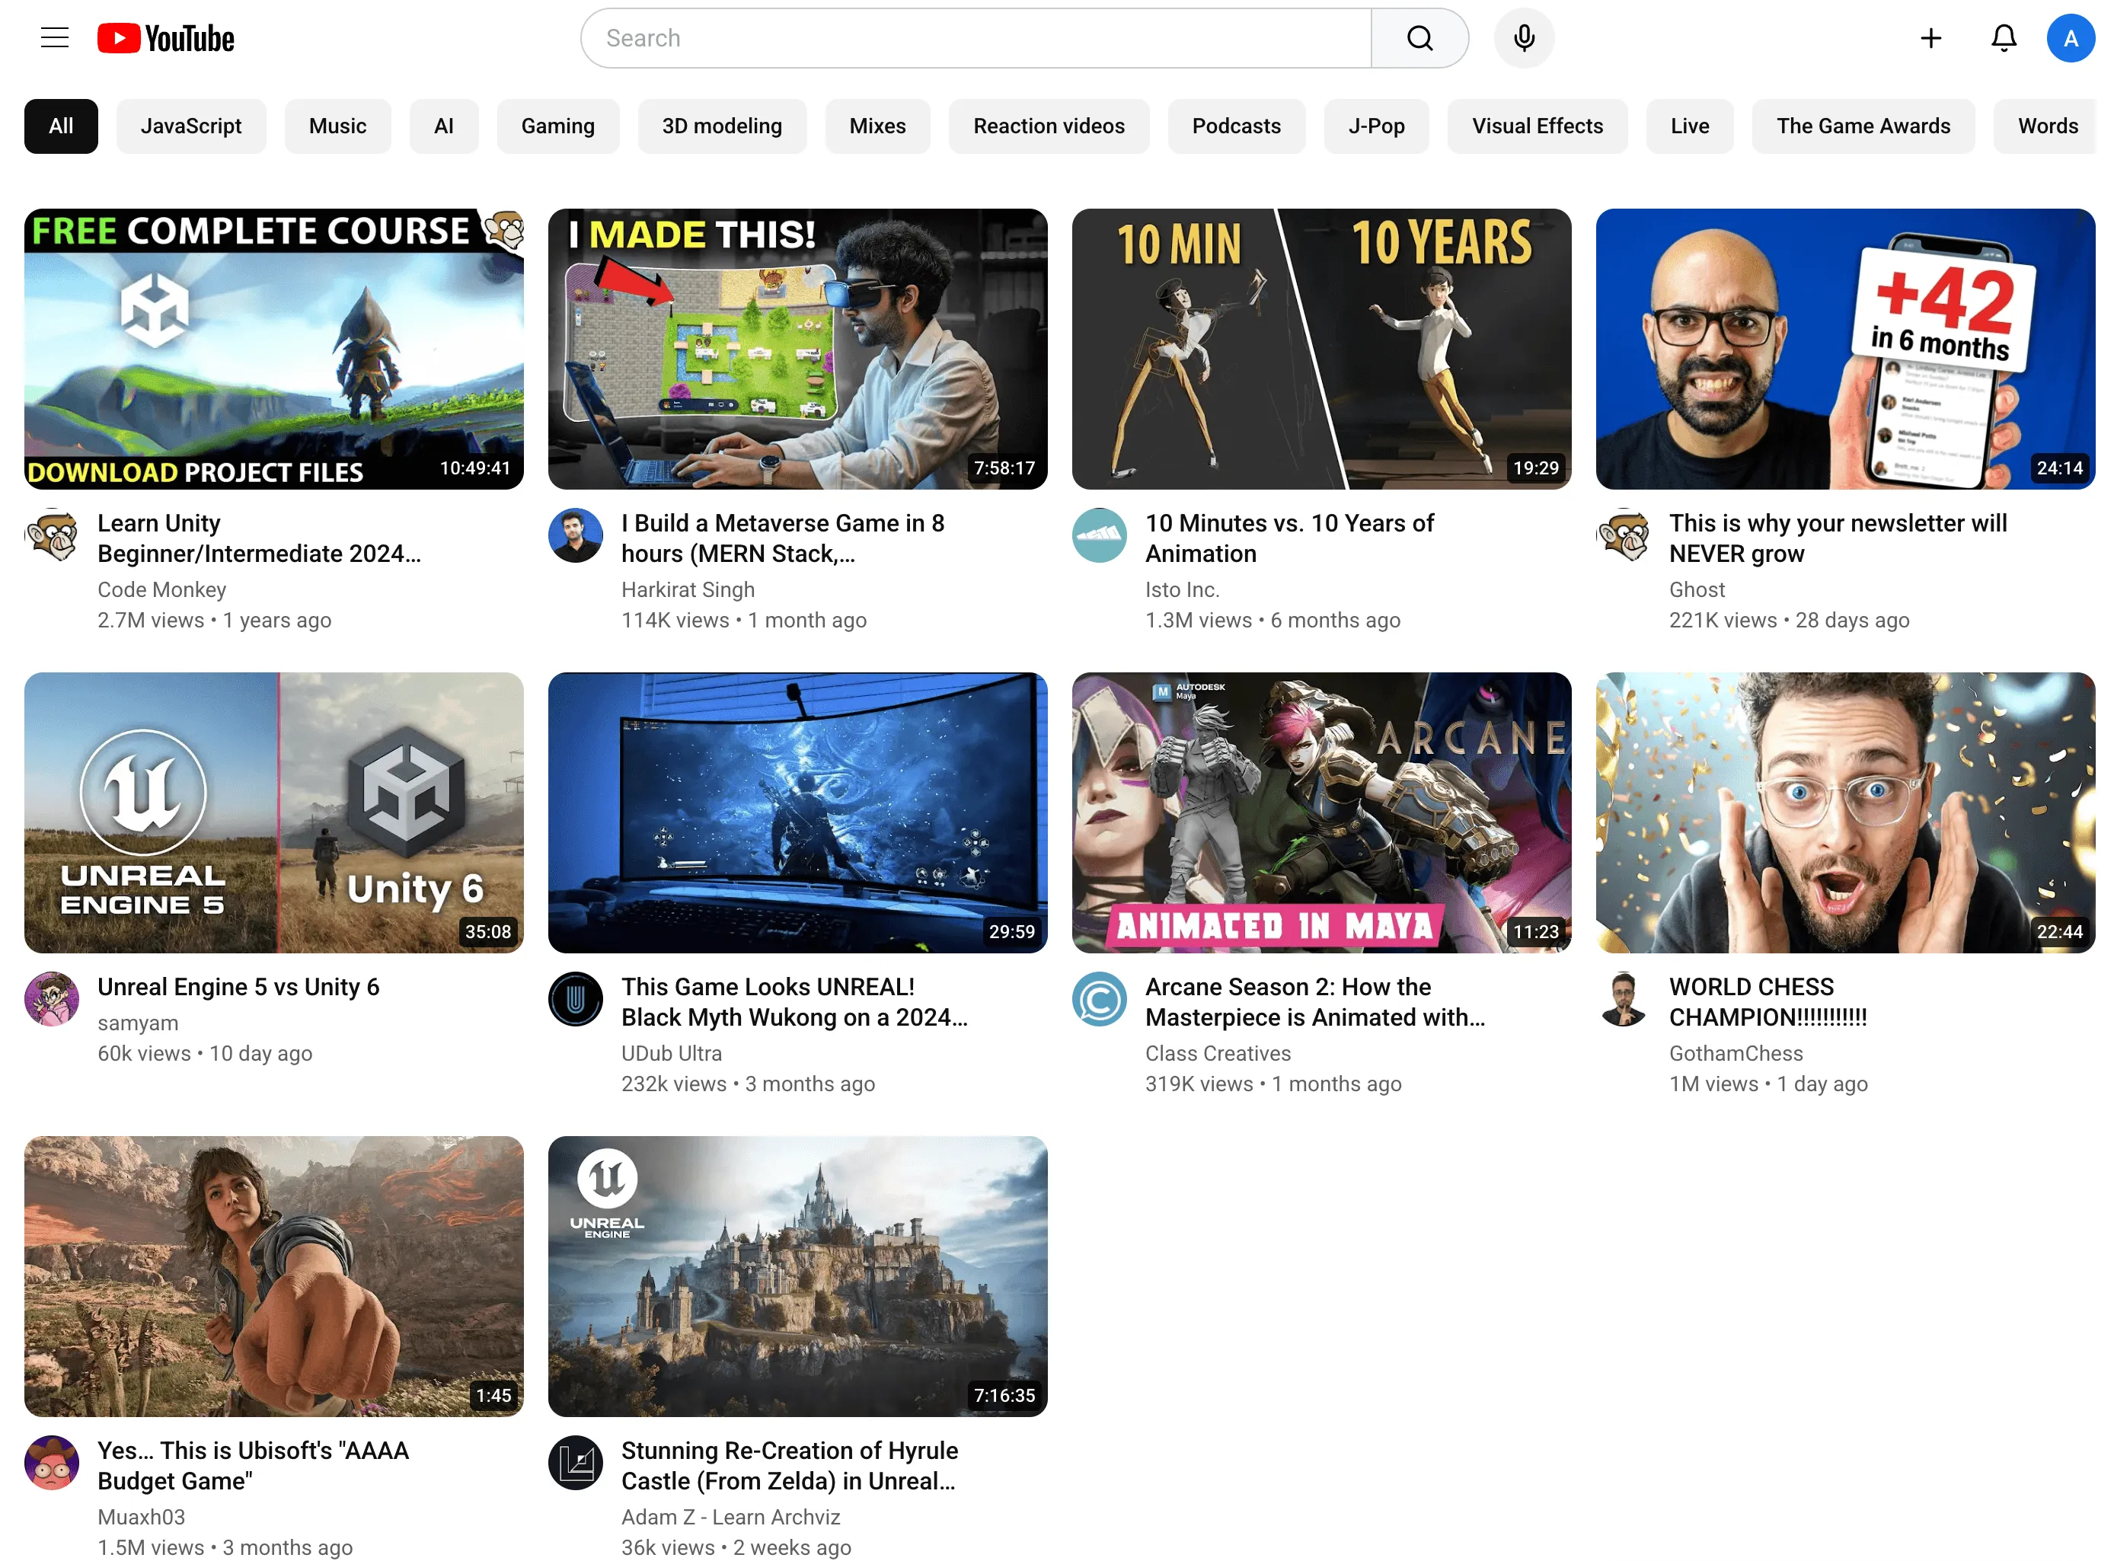The height and width of the screenshot is (1561, 2114).
Task: Click title '10 Minutes vs. 10 Years of Animation'
Action: [1289, 538]
